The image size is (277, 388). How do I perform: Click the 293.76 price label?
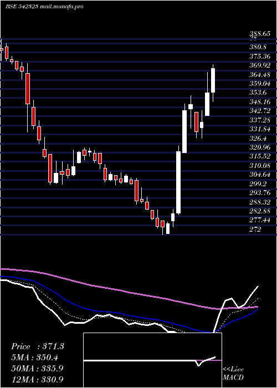260,192
